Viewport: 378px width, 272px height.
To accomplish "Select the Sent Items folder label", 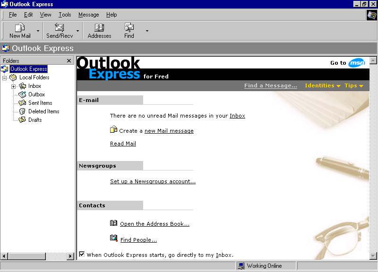I will point(40,103).
